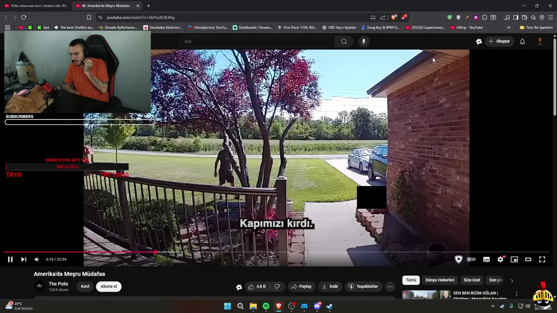Viewport: 557px width, 313px height.
Task: Open OBS Yayın Ayarları bookmark
Action: coord(339,27)
